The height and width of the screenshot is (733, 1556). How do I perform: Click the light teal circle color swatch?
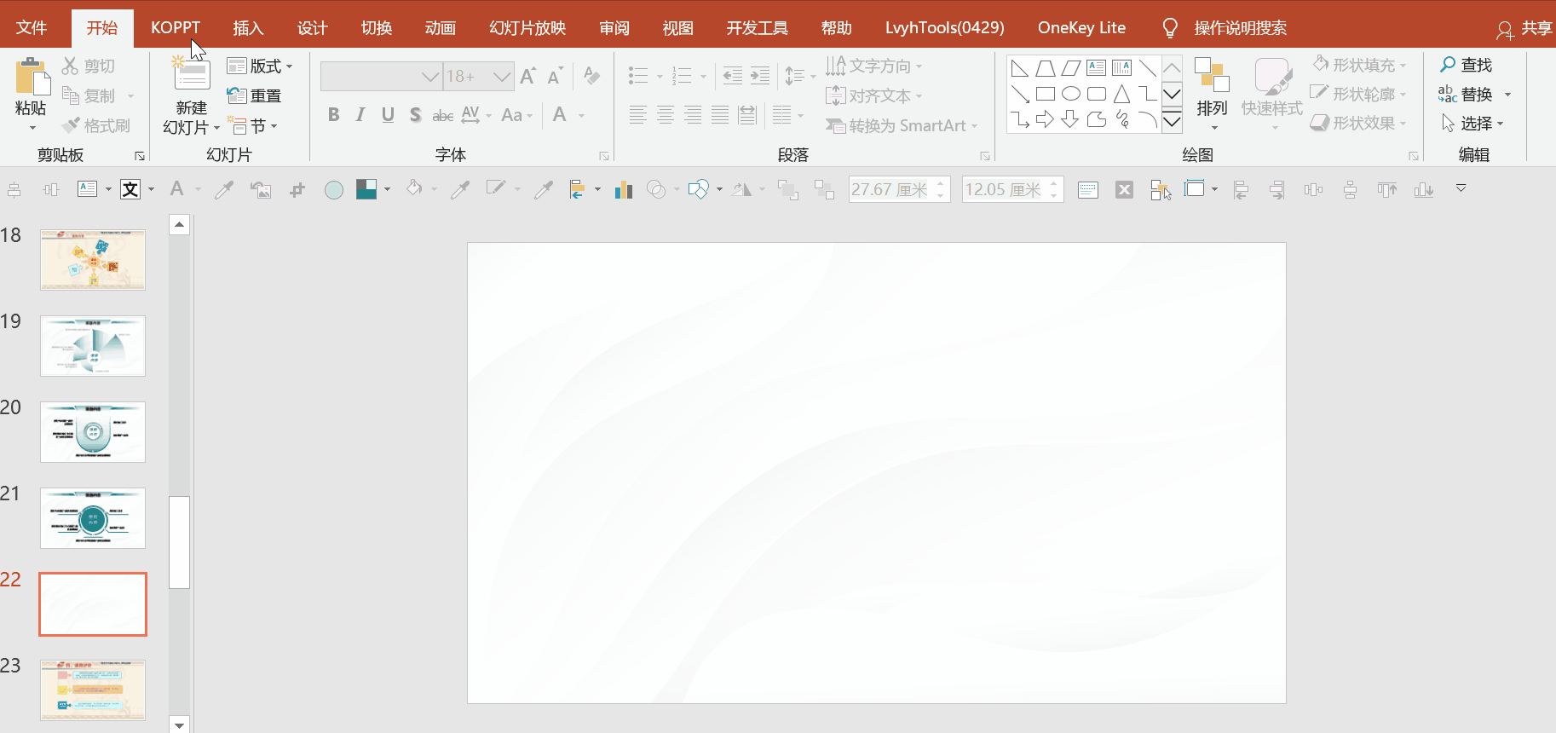(334, 189)
